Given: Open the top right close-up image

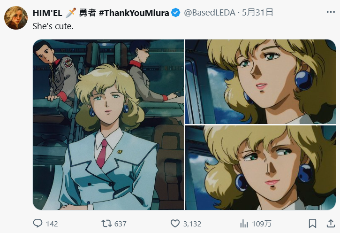Looking at the screenshot, I should (x=260, y=82).
